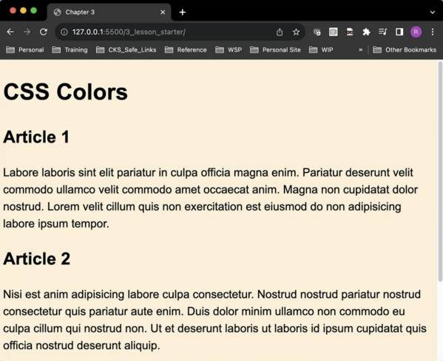Open the first extension icon after the star
Image resolution: width=443 pixels, height=361 pixels.
click(x=317, y=32)
